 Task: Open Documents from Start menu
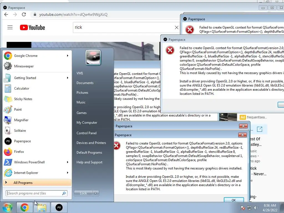point(85,83)
